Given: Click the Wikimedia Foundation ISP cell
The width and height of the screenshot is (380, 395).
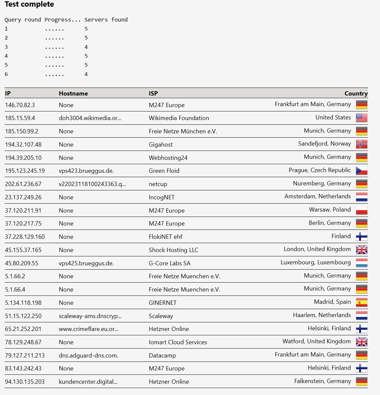Looking at the screenshot, I should 179,118.
